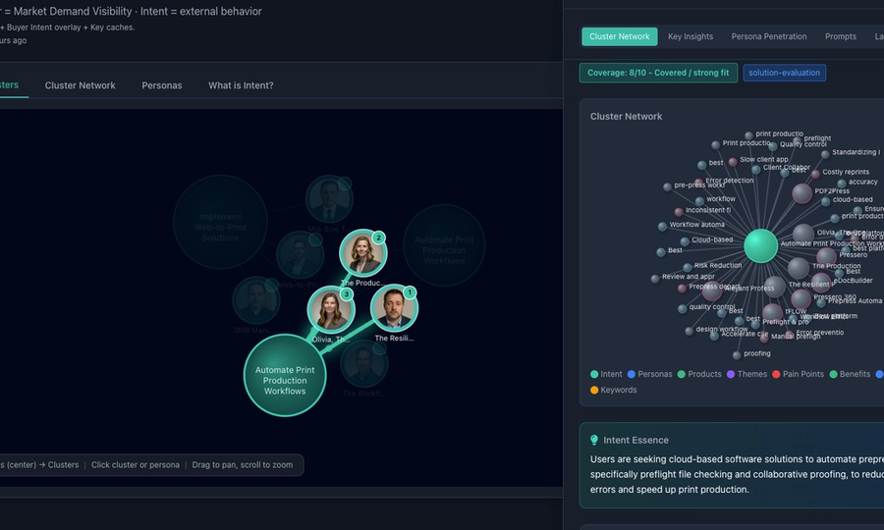Click the solution-evaluation tag
Screen dimensions: 884x530
784,73
